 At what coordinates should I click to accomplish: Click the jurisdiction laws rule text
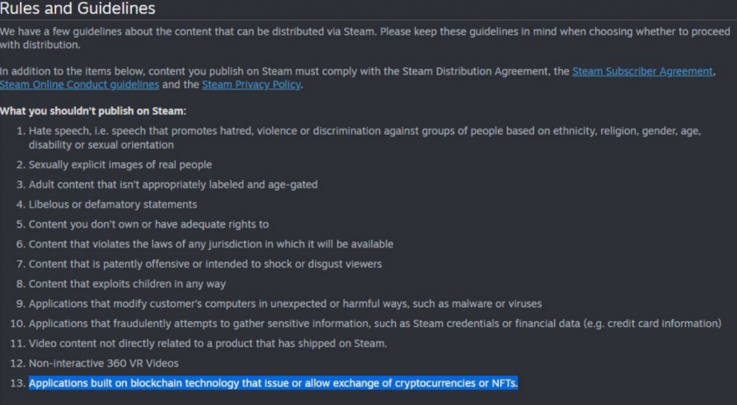(x=211, y=244)
